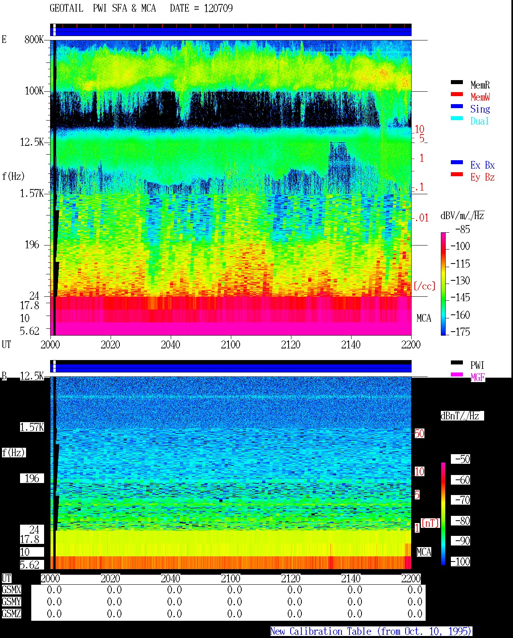513x638 pixels.
Task: Click the 2140 UT label under magnetic spectrogram
Action: pos(351,578)
